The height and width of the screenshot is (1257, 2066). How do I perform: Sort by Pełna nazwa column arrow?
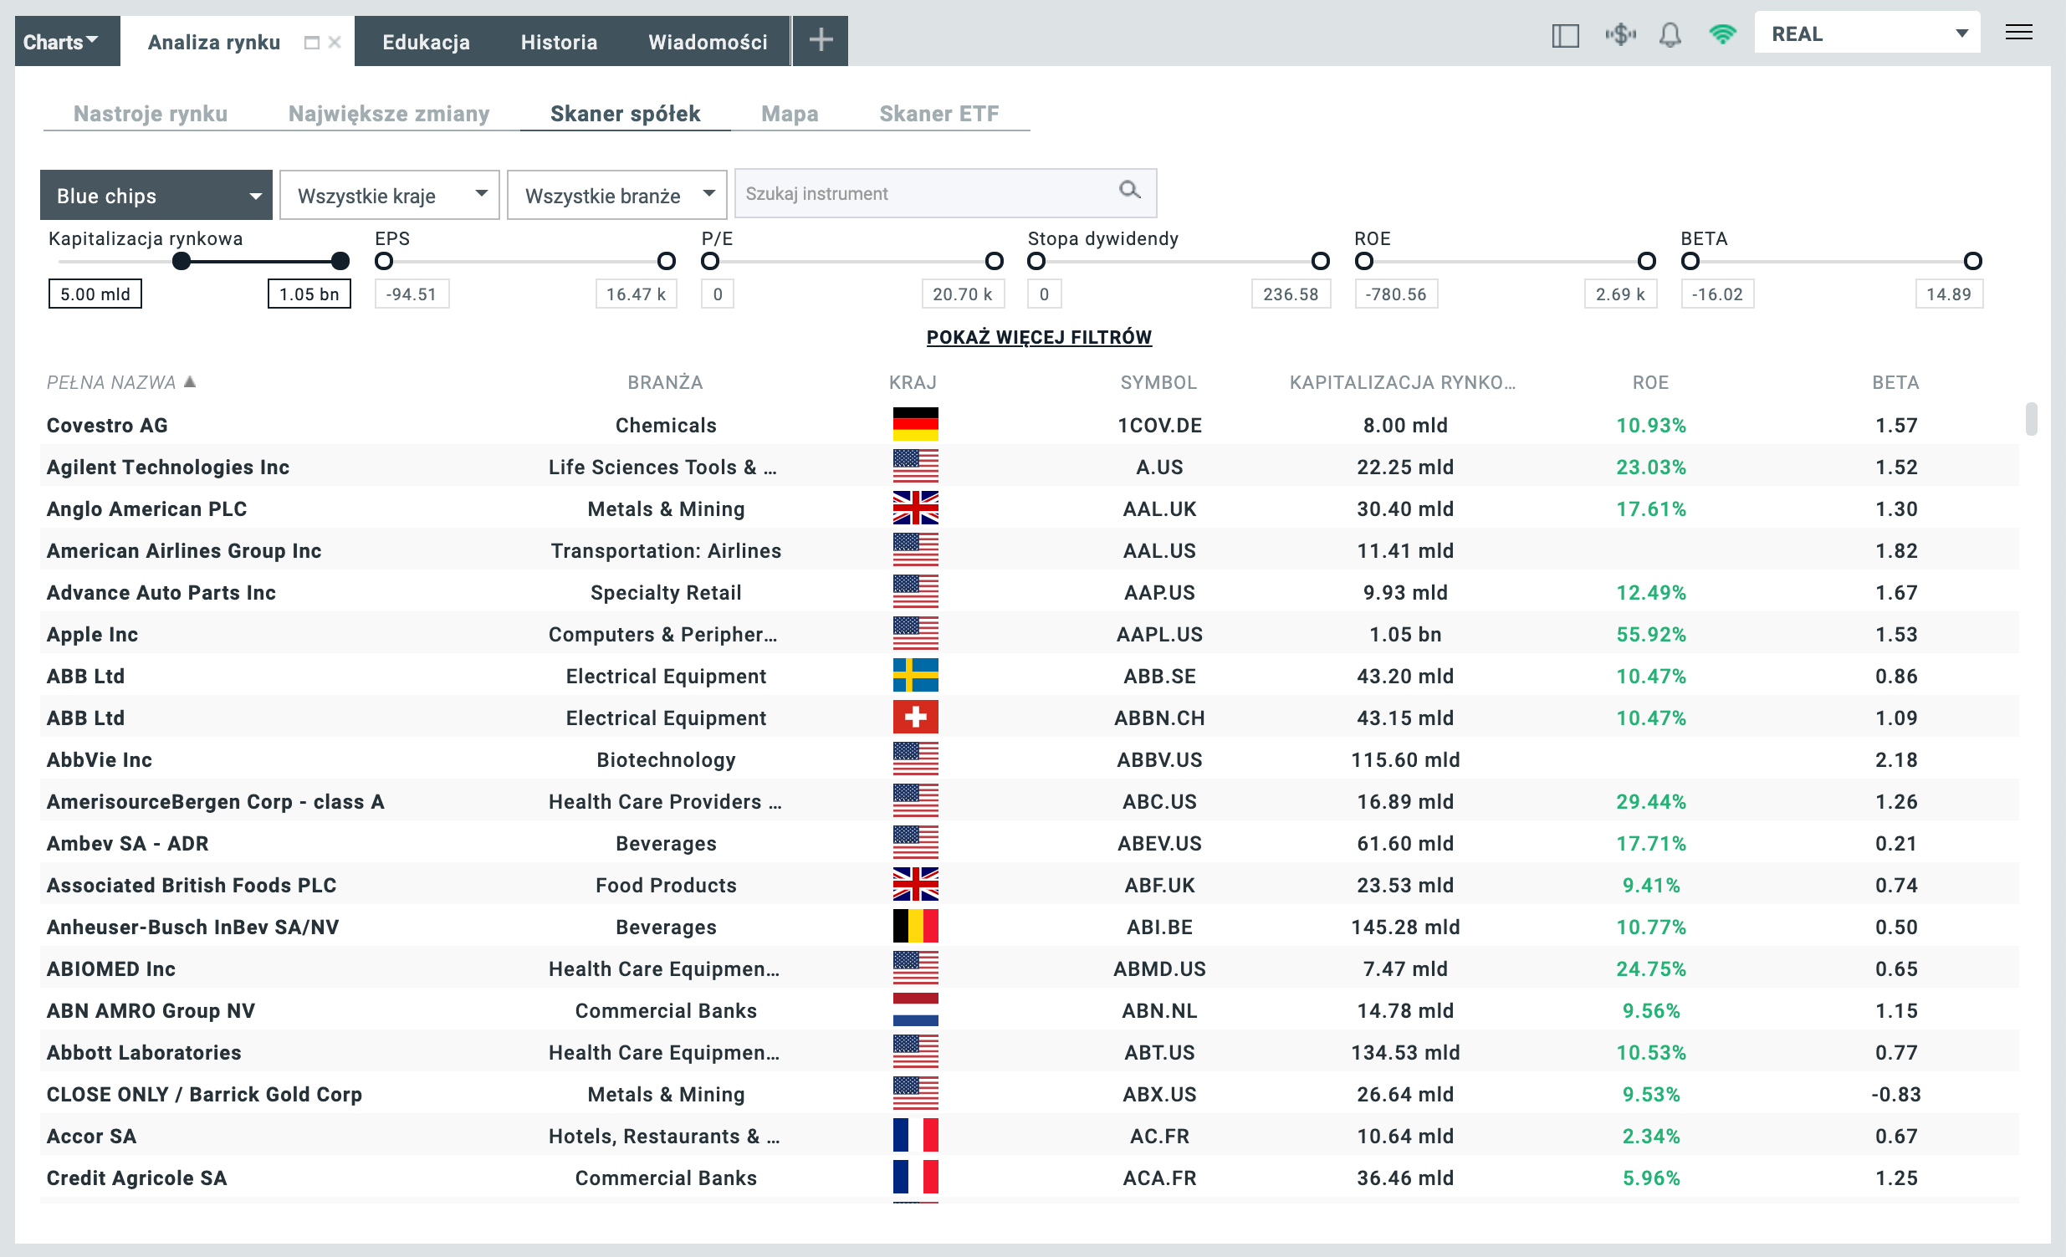tap(191, 381)
